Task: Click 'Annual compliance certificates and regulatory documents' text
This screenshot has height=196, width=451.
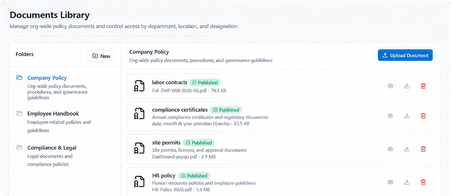Action: click(x=210, y=117)
